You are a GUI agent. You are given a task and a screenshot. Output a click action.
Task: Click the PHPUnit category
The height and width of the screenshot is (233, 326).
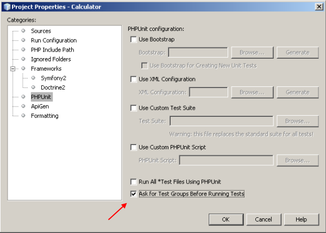pyautogui.click(x=41, y=97)
